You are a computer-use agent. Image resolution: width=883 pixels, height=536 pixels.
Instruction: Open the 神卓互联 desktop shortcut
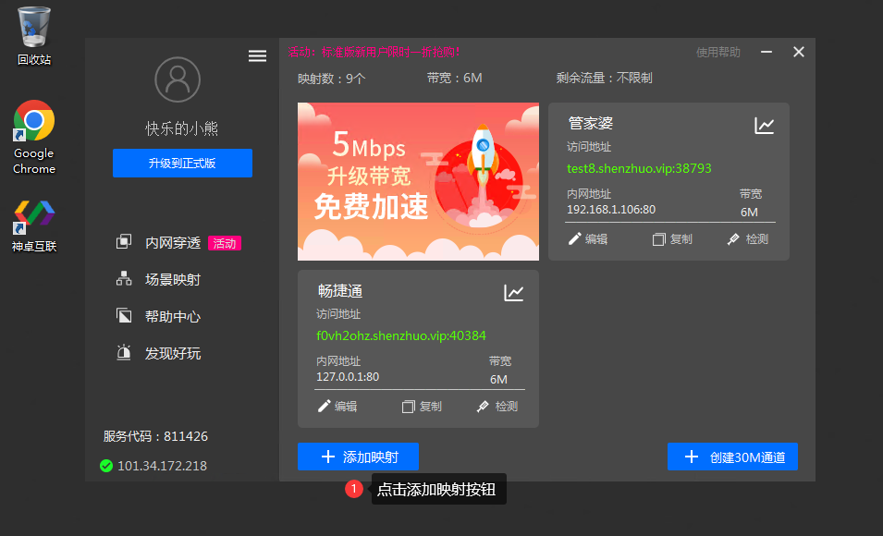point(34,225)
